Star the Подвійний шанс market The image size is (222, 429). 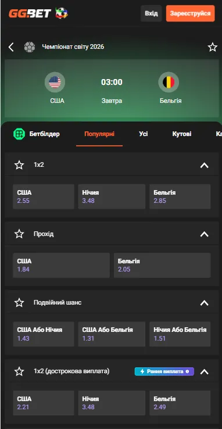tap(19, 303)
